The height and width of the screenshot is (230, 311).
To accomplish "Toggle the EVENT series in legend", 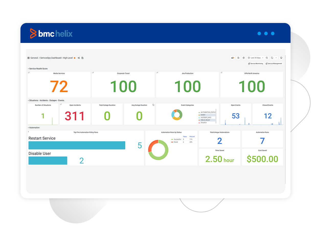I will point(203,115).
